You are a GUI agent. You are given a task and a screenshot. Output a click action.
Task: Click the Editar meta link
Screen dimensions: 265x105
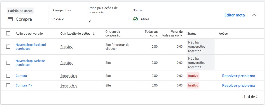(x=234, y=15)
